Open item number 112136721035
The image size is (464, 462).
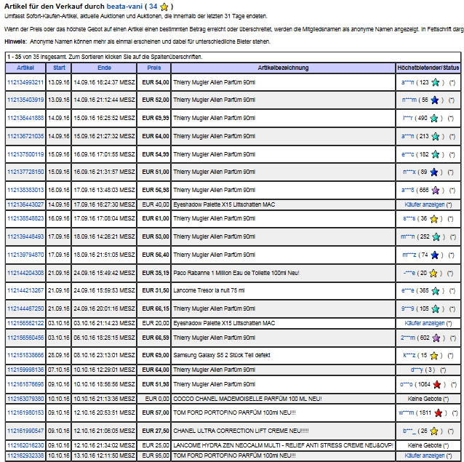(25, 136)
